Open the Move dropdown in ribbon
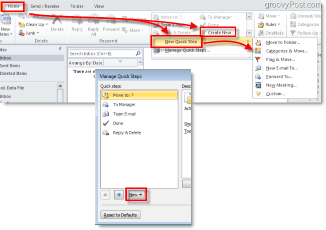 (269, 16)
